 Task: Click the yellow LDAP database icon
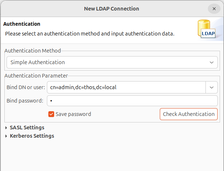(207, 29)
